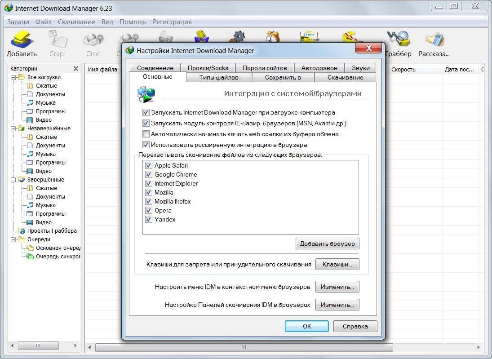Screen dimensions: 492x359
Task: Open the Помощь menu
Action: tap(133, 22)
